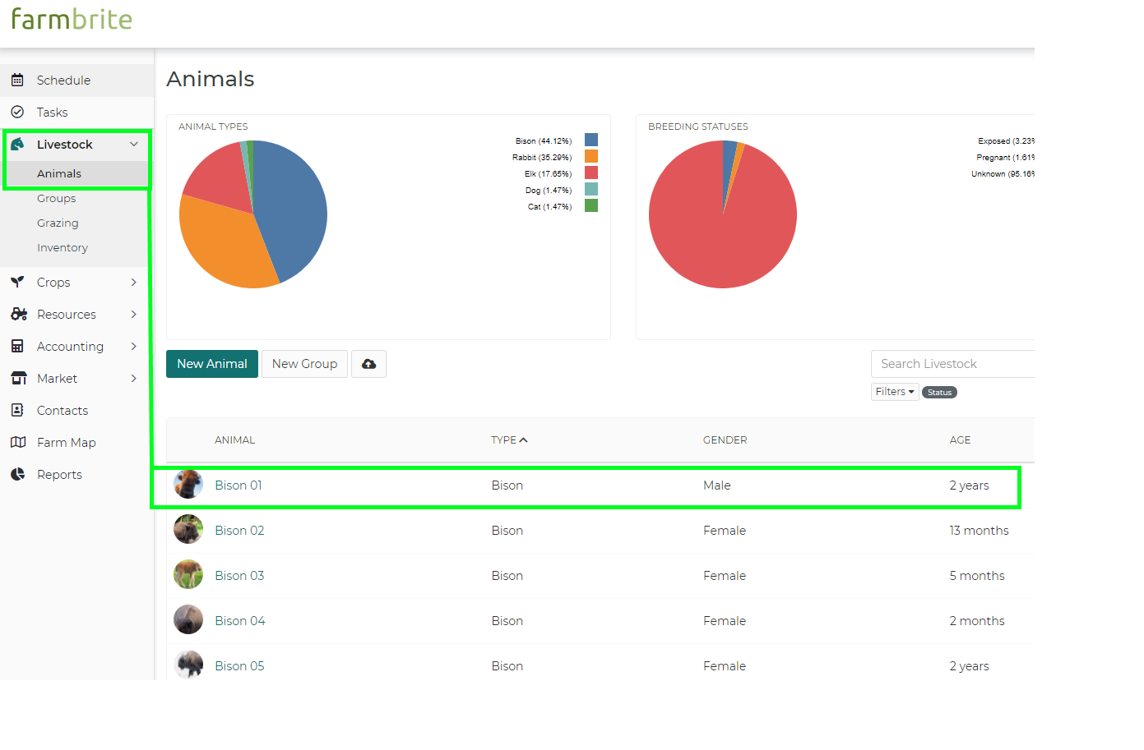The width and height of the screenshot is (1144, 750).
Task: Focus the Search Livestock field
Action: [x=952, y=364]
